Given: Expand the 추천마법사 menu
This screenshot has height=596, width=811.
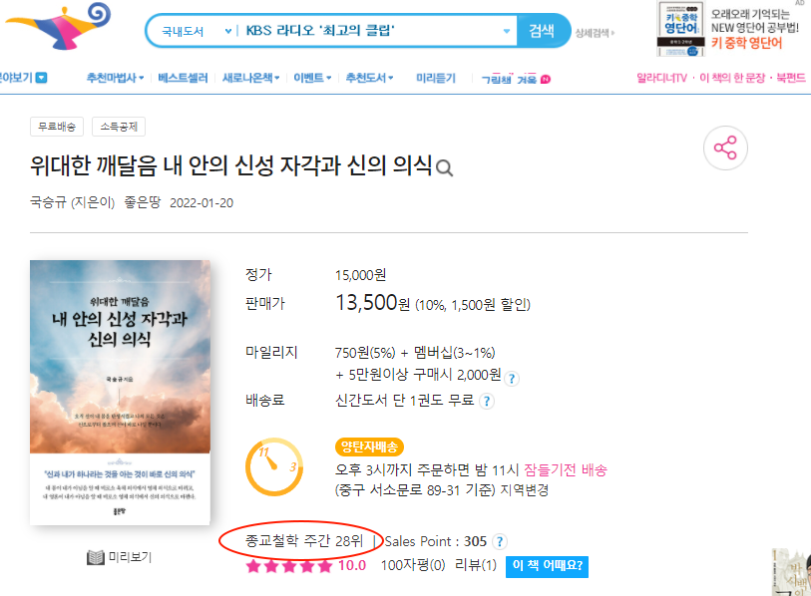Looking at the screenshot, I should [115, 78].
